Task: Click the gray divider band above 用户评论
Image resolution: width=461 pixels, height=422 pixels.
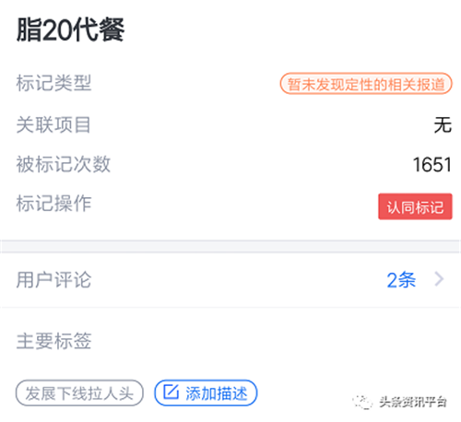Action: coord(230,246)
